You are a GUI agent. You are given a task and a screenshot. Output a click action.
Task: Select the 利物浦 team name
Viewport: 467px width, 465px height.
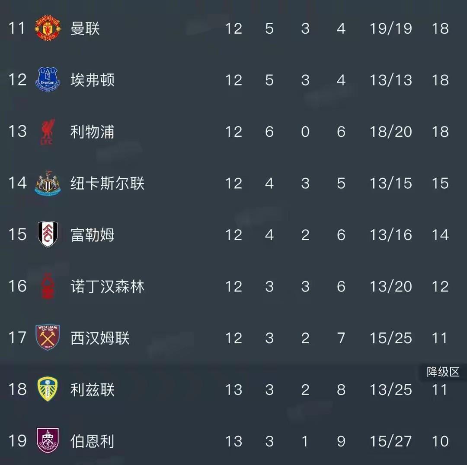click(x=93, y=132)
